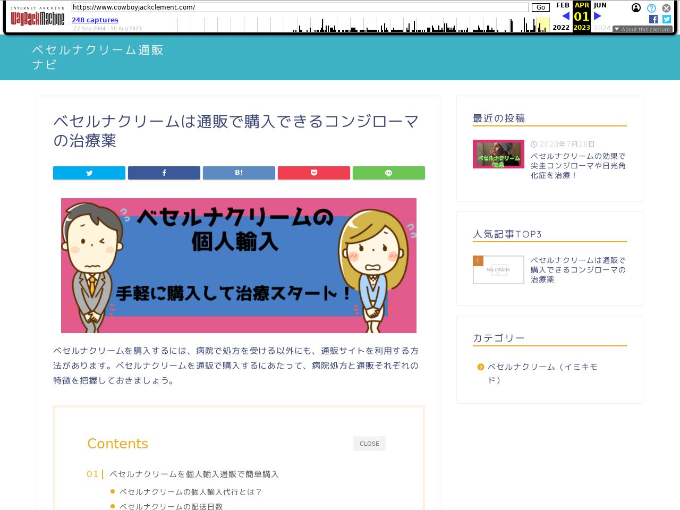Open the Wayback Machine user account icon

click(636, 8)
